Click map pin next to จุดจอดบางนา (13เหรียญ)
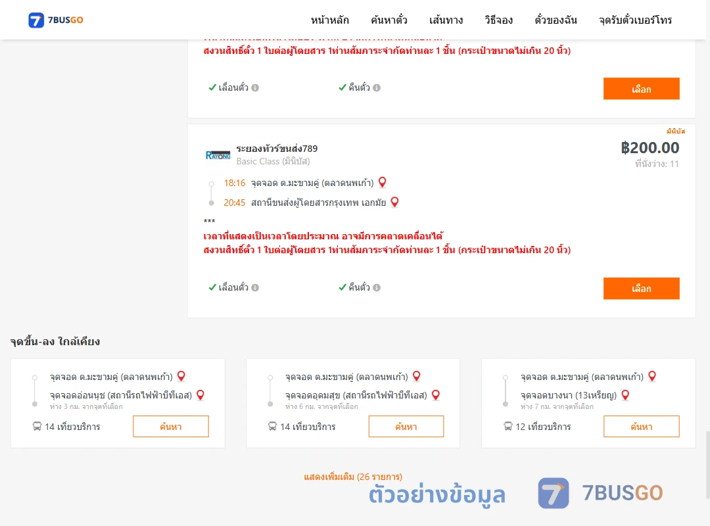The height and width of the screenshot is (526, 710). (626, 395)
